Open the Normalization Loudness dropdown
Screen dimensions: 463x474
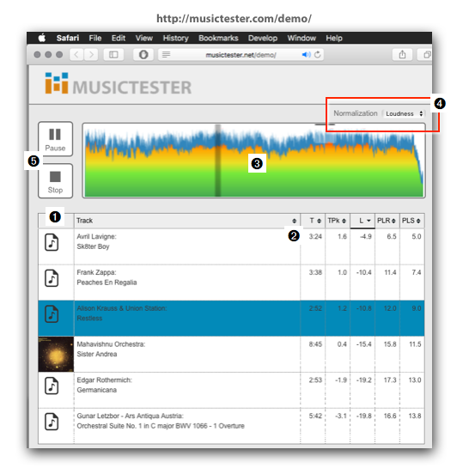click(404, 113)
